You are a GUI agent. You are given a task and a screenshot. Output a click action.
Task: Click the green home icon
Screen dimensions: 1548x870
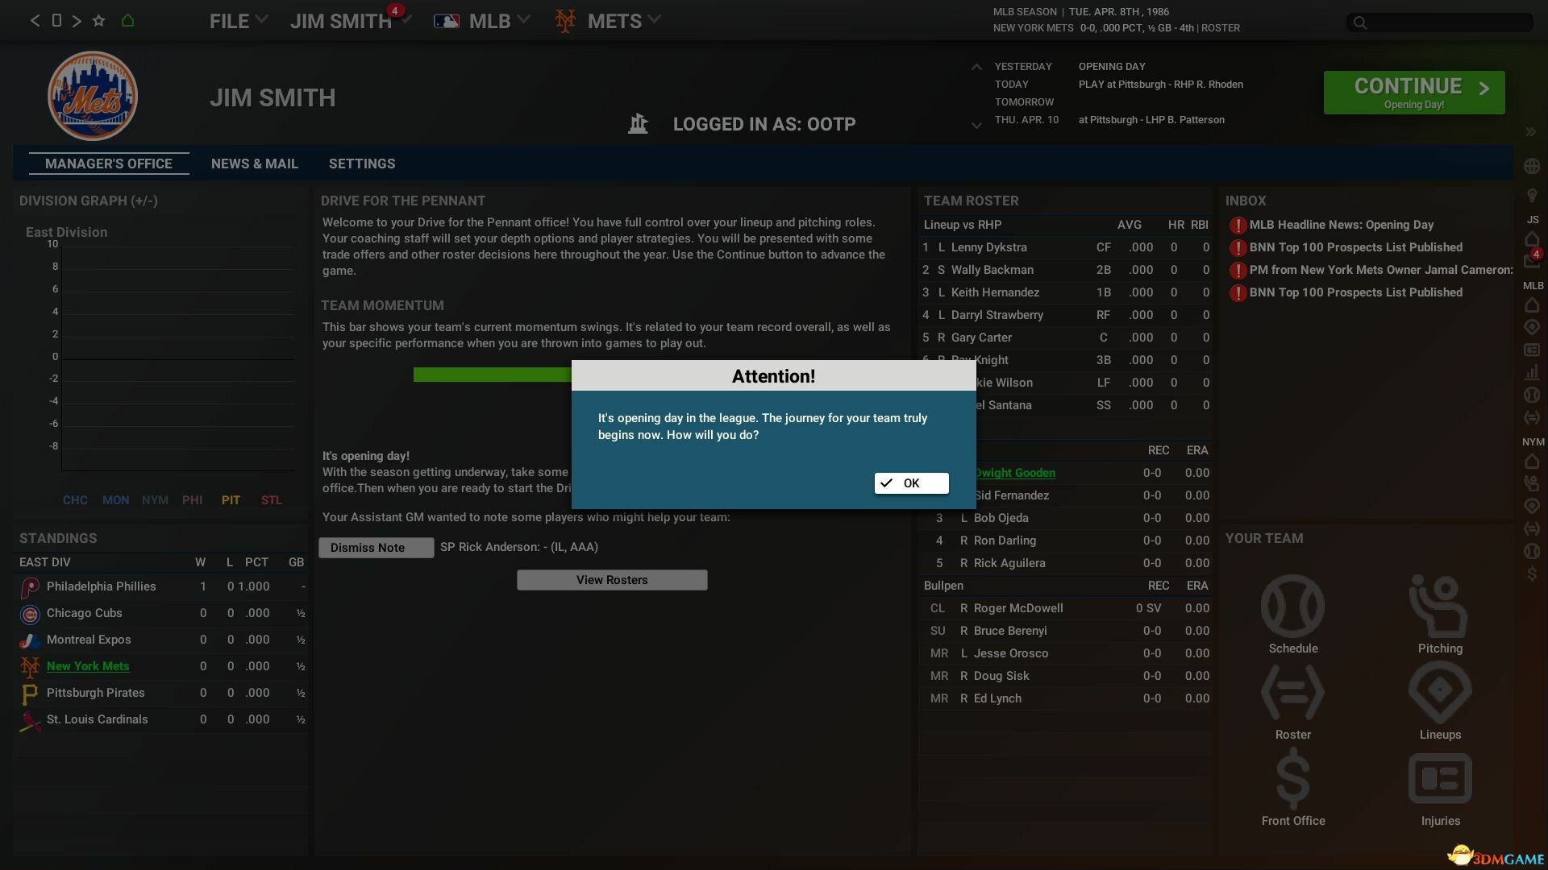(127, 21)
